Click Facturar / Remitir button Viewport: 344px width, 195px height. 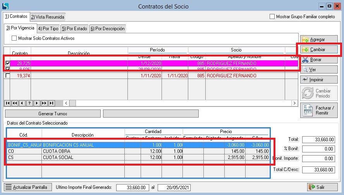318,110
